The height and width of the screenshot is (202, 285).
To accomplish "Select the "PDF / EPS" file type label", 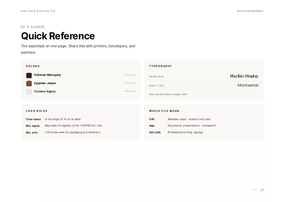I will (155, 133).
